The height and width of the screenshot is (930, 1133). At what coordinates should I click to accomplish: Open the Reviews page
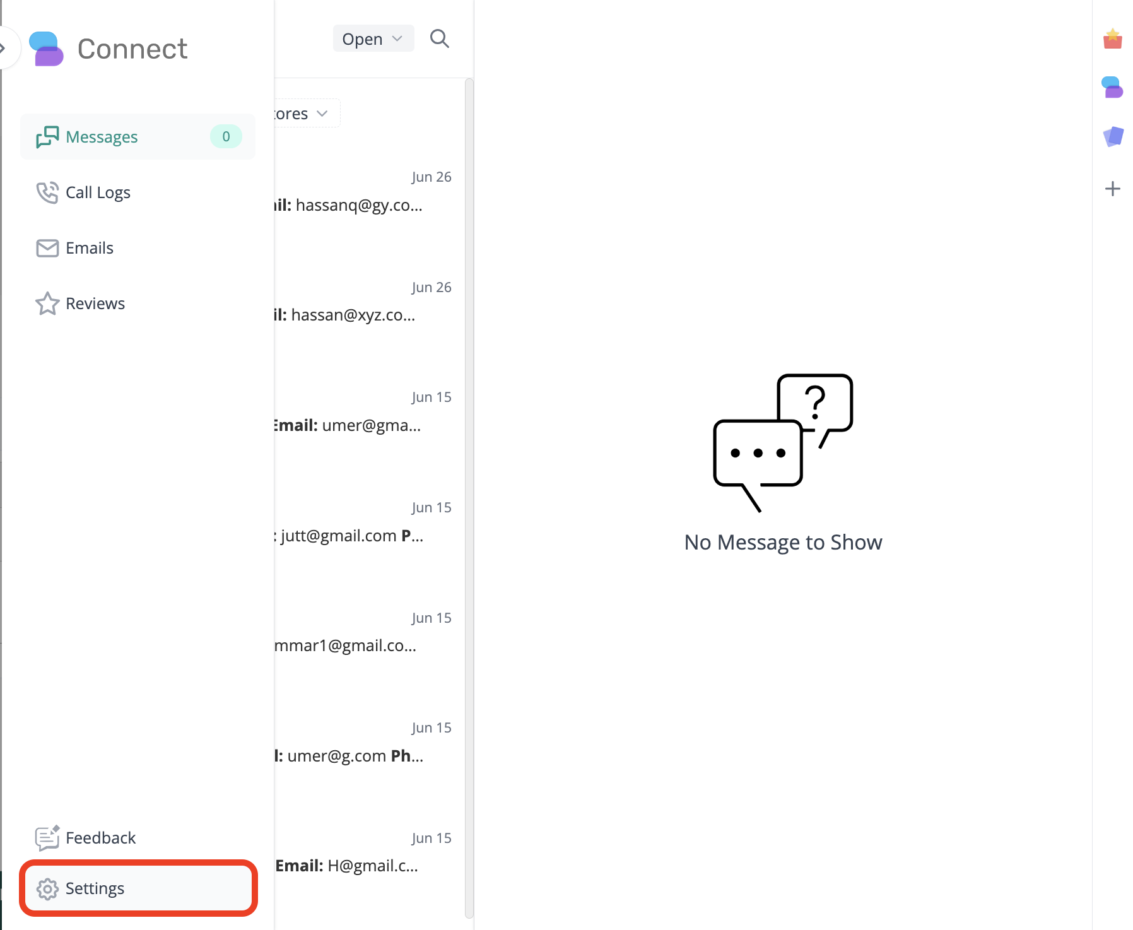95,303
